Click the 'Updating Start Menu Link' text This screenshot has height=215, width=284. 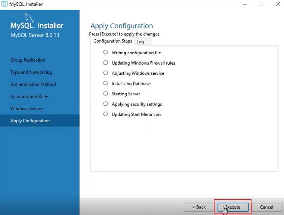point(136,114)
